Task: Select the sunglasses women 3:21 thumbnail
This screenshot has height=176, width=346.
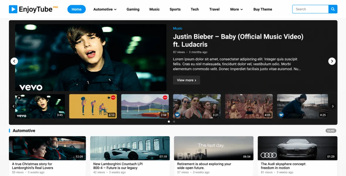Action: click(x=197, y=106)
